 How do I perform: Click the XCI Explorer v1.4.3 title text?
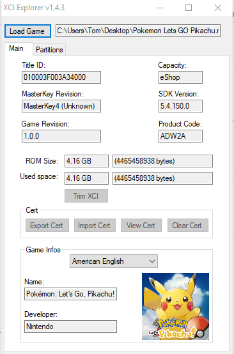(x=34, y=8)
